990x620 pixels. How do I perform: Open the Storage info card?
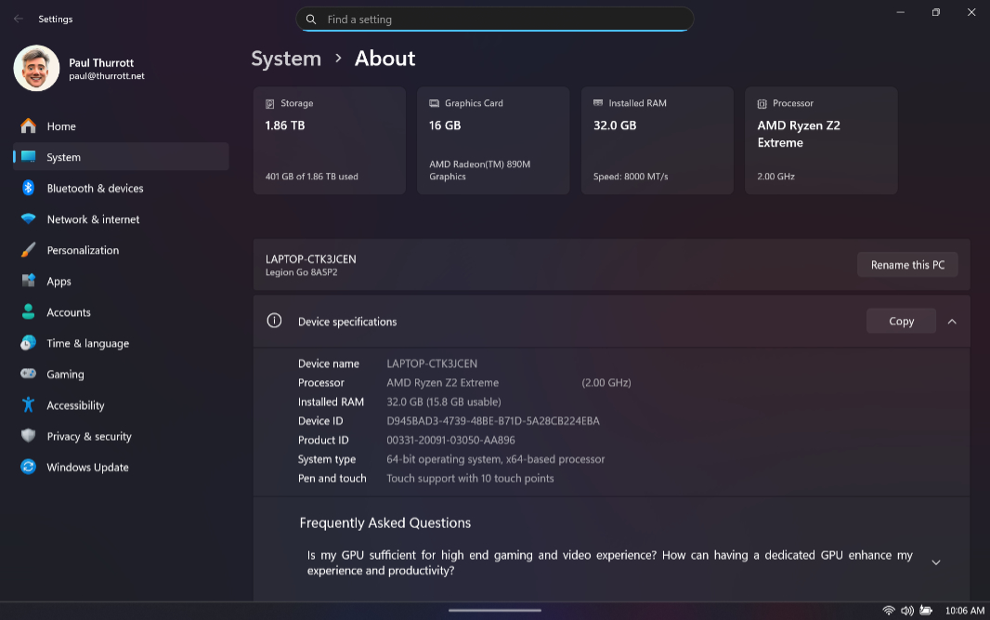[329, 140]
